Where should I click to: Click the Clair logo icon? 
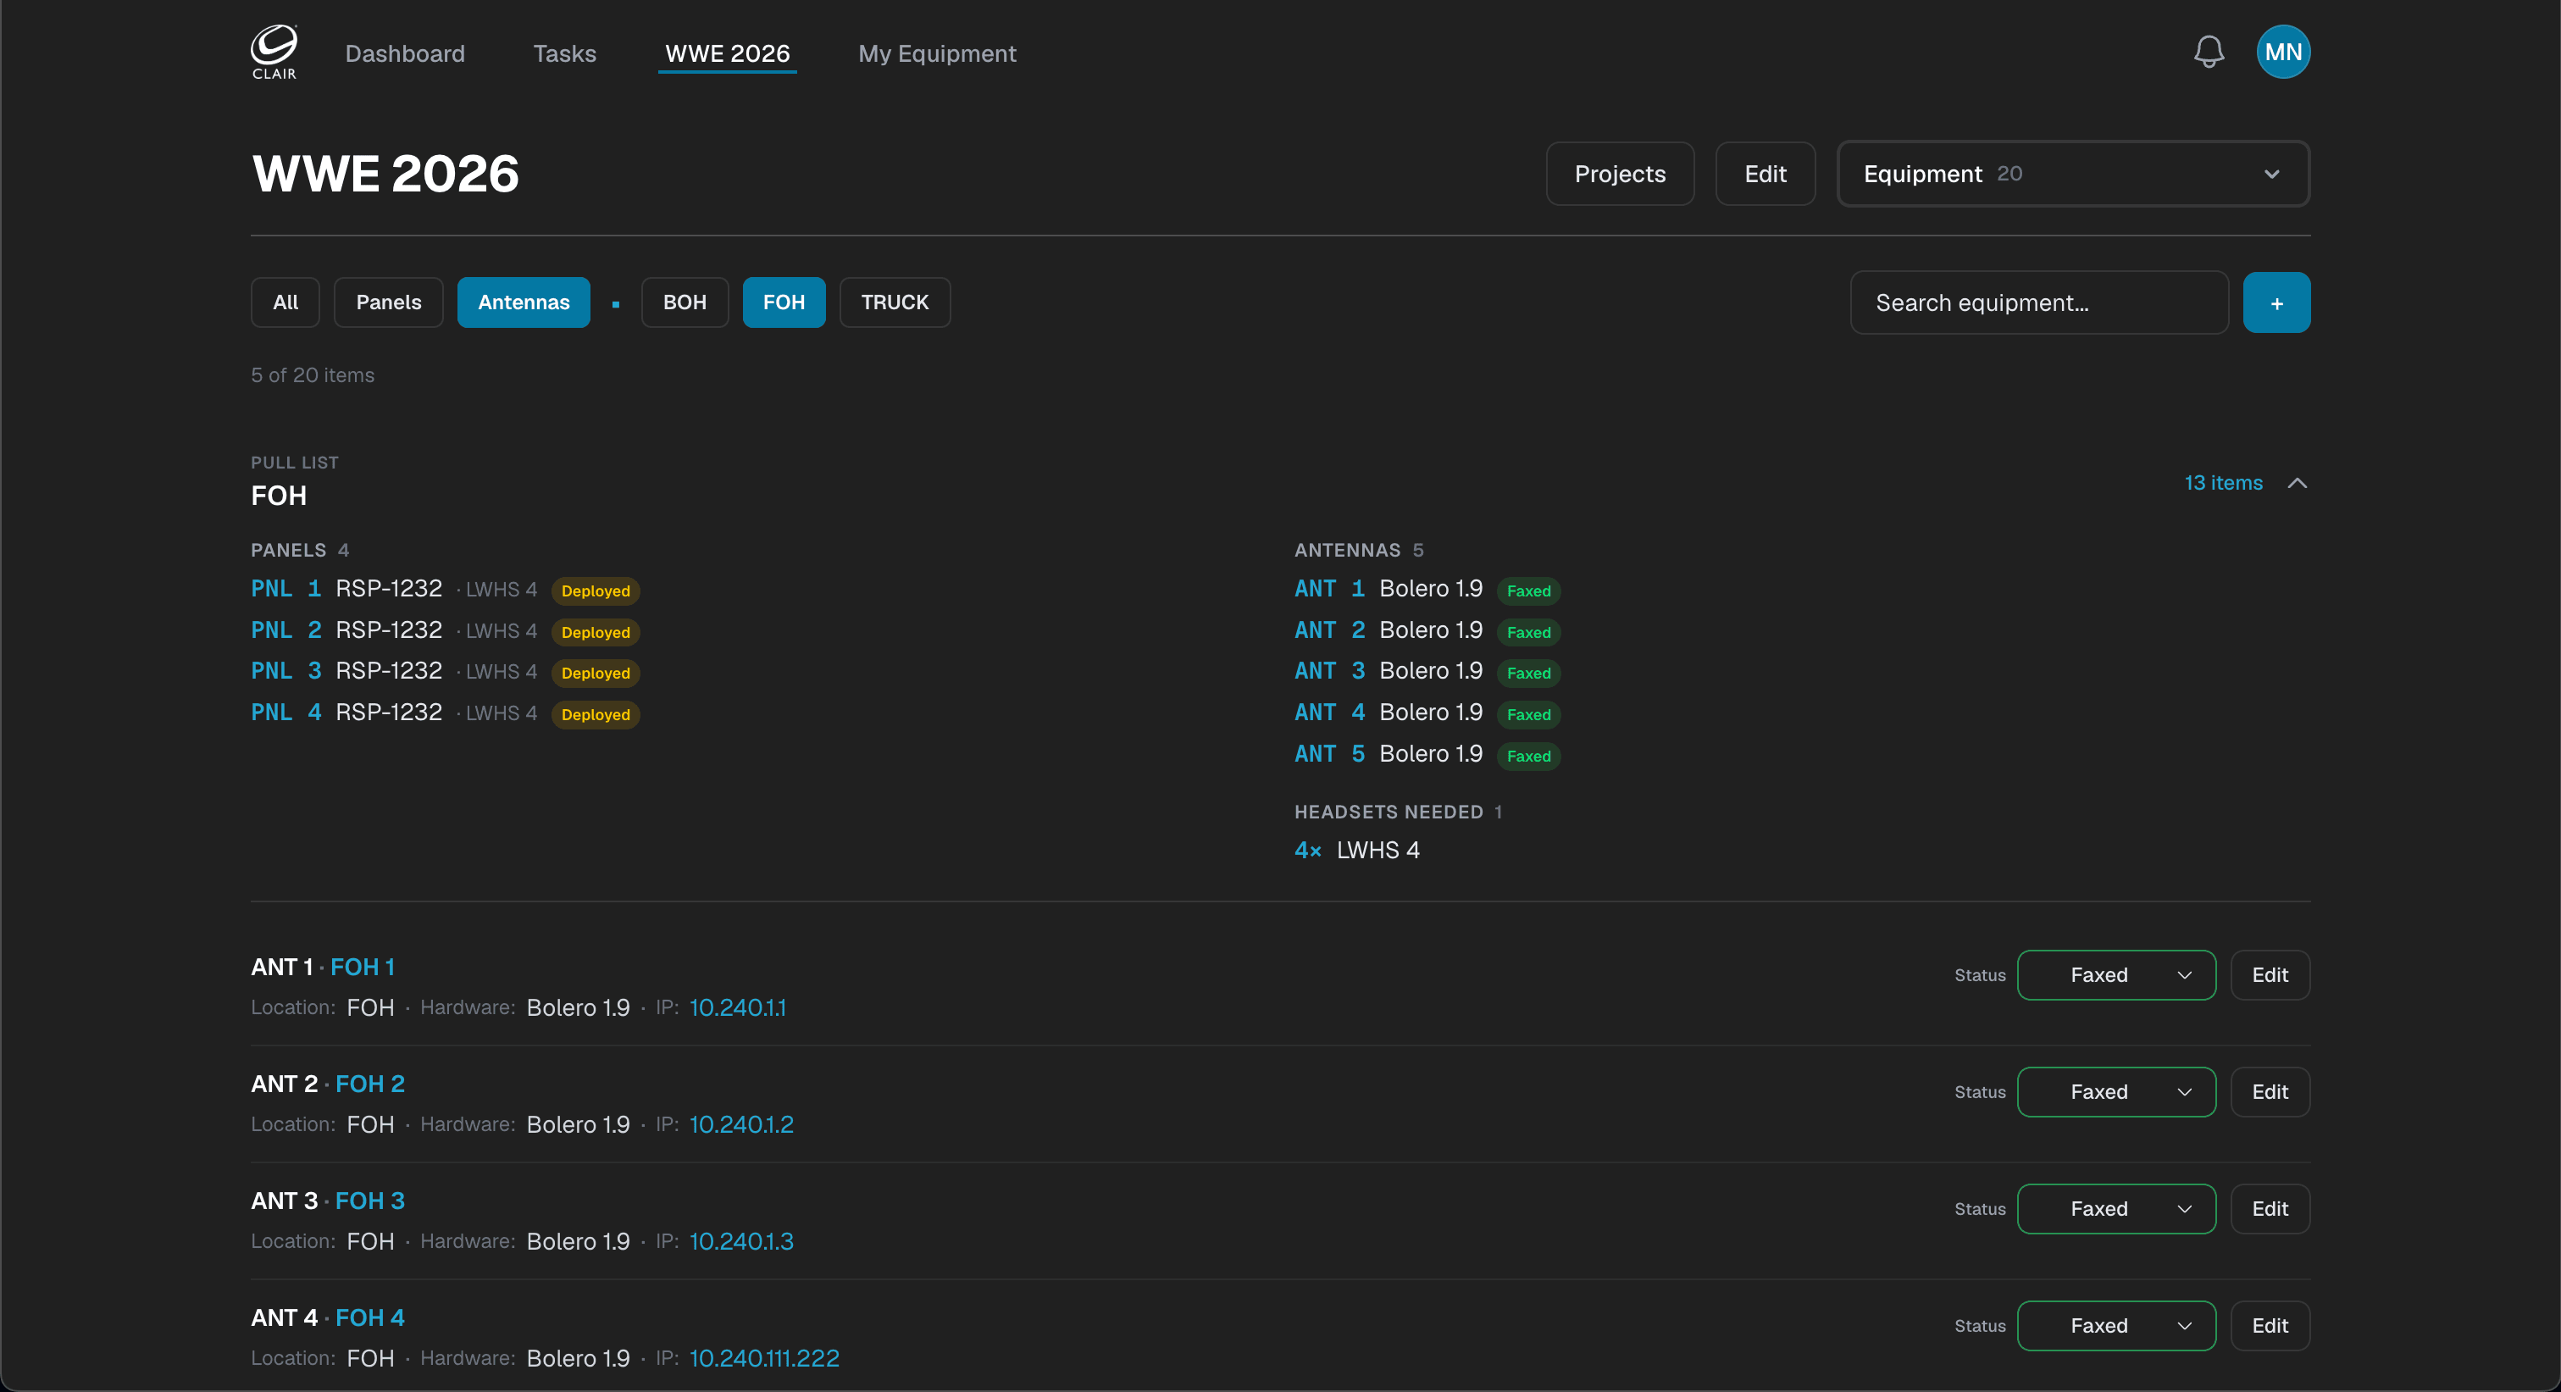click(274, 52)
